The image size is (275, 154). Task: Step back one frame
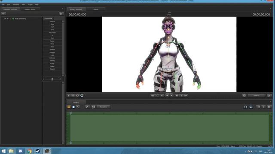(162, 95)
